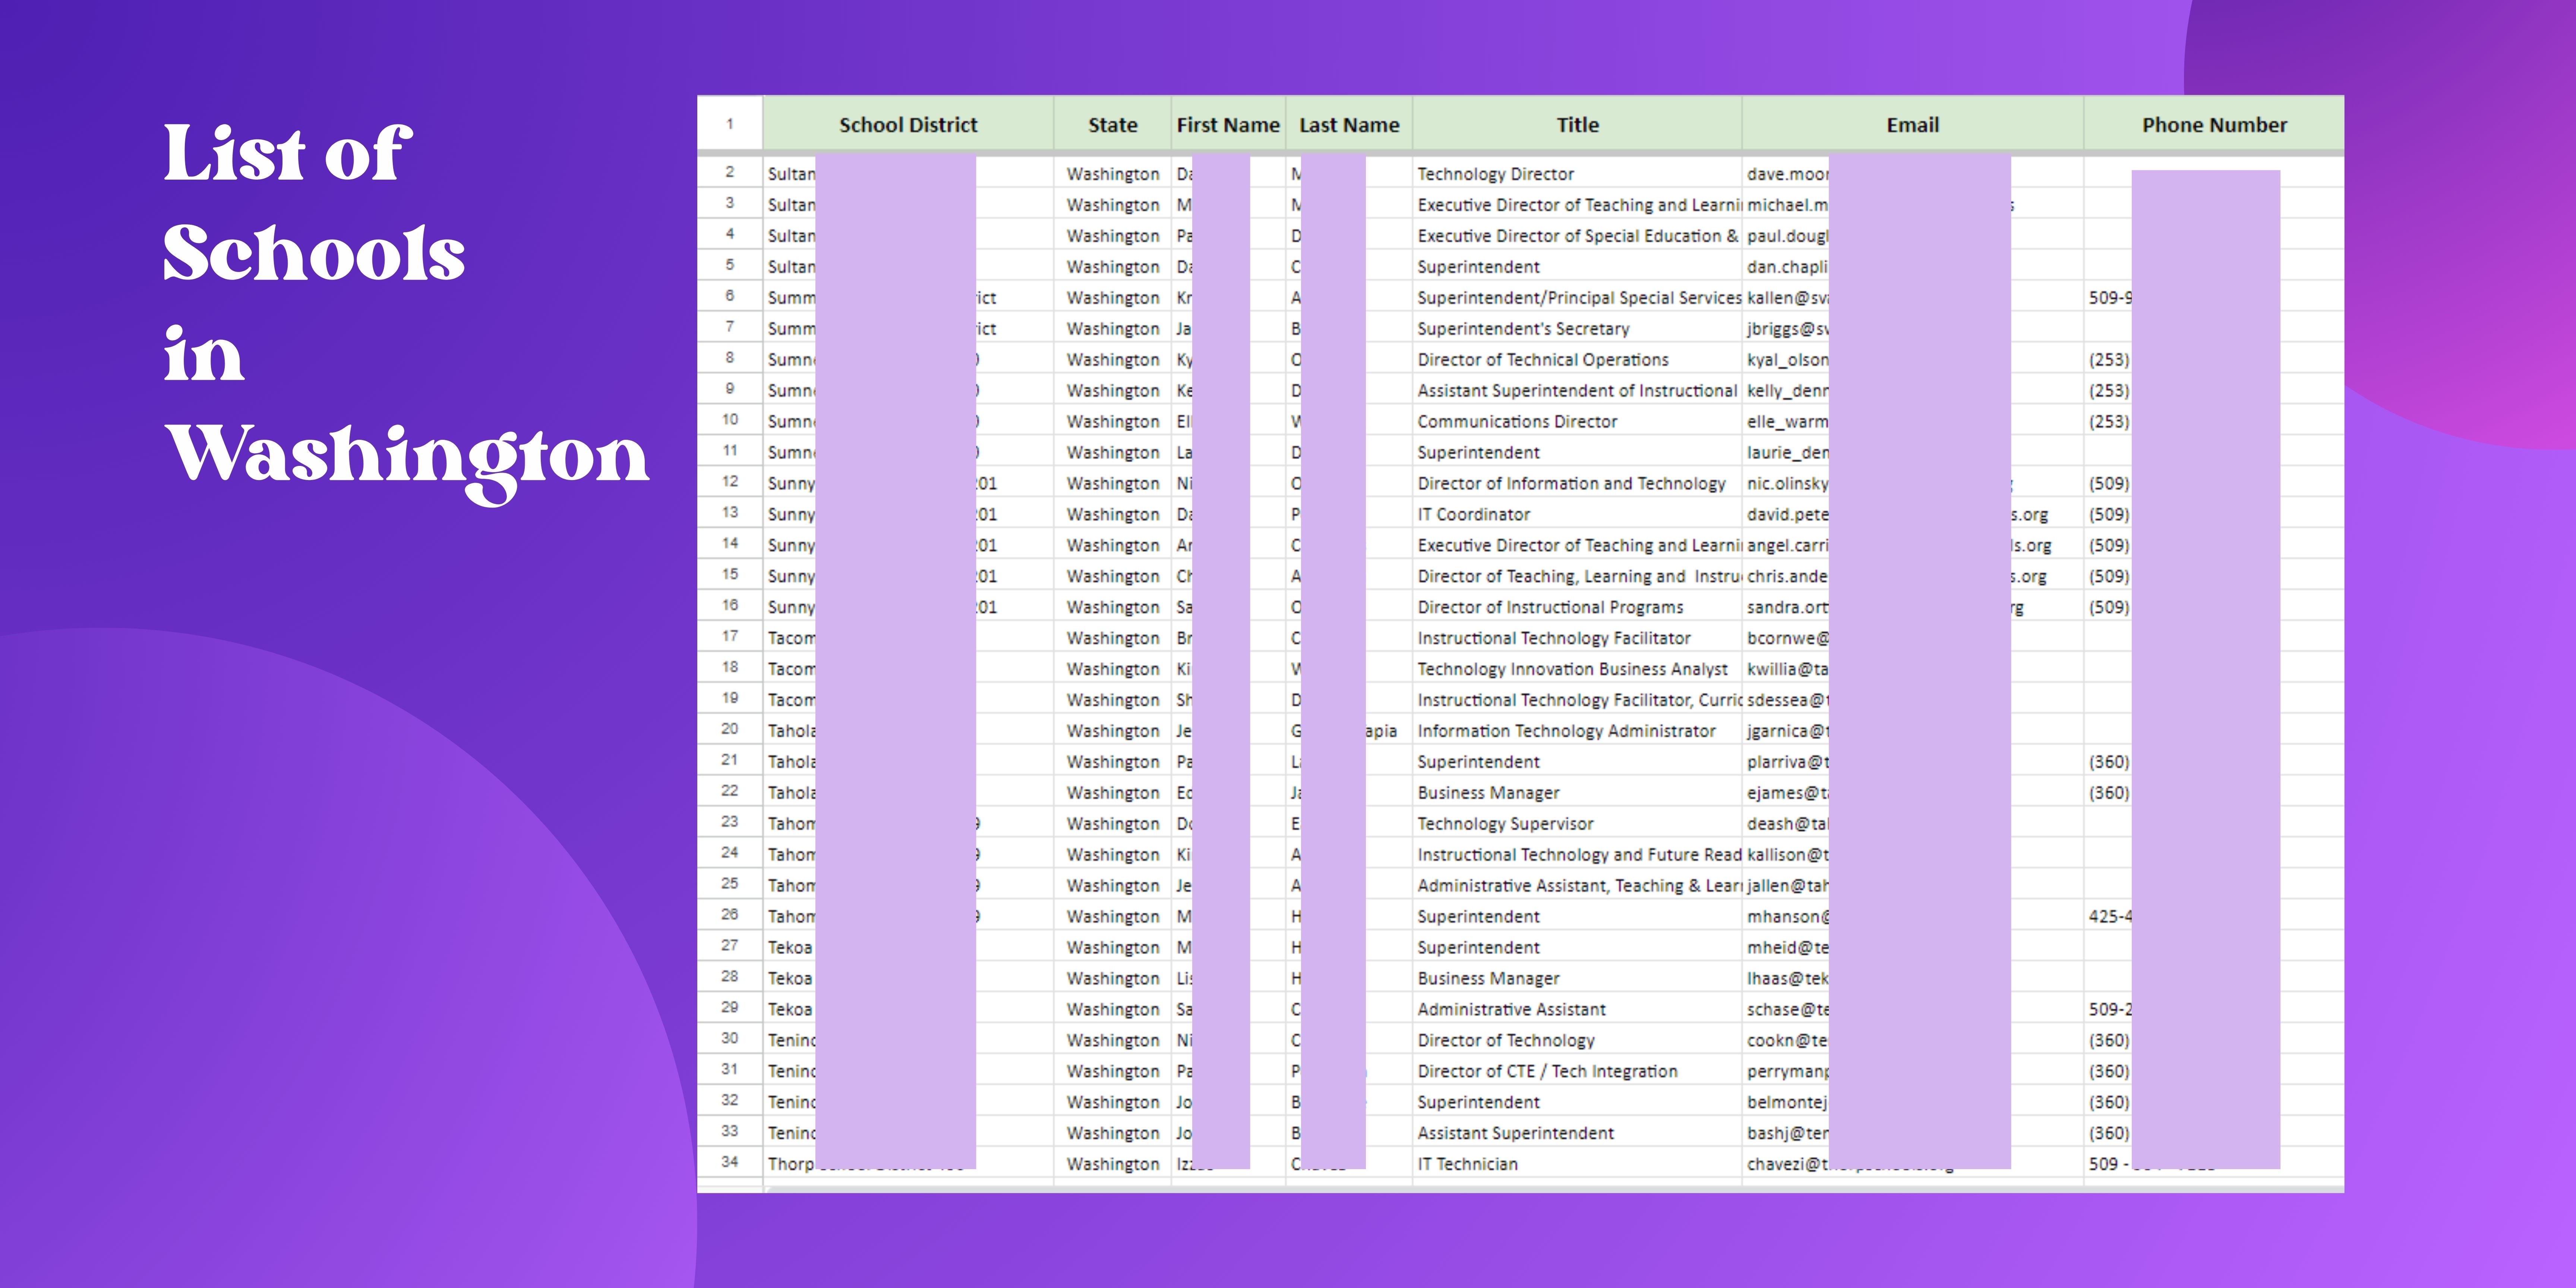
Task: Click the Title column header
Action: (1577, 125)
